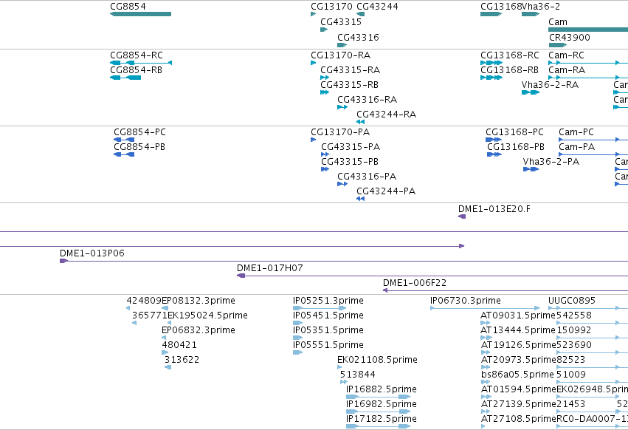
Task: Click EST EP08132.3prime
Action: tap(165, 308)
